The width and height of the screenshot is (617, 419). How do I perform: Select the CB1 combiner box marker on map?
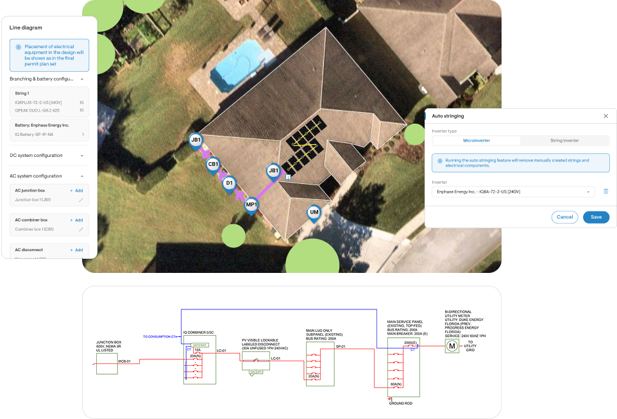214,165
